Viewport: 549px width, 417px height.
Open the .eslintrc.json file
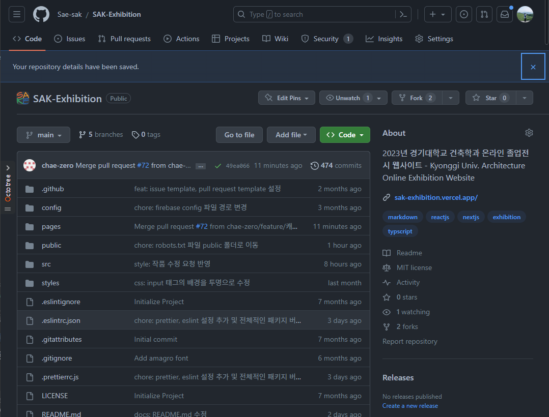(x=61, y=320)
